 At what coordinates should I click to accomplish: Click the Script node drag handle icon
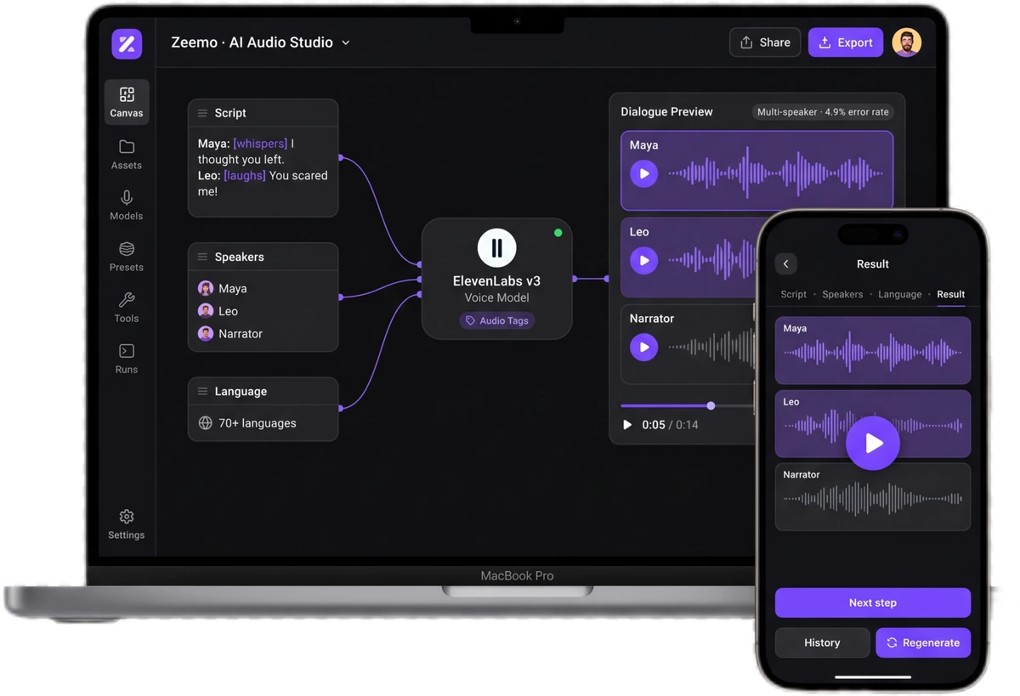202,113
